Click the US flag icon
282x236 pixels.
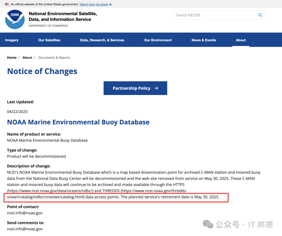coord(7,4)
